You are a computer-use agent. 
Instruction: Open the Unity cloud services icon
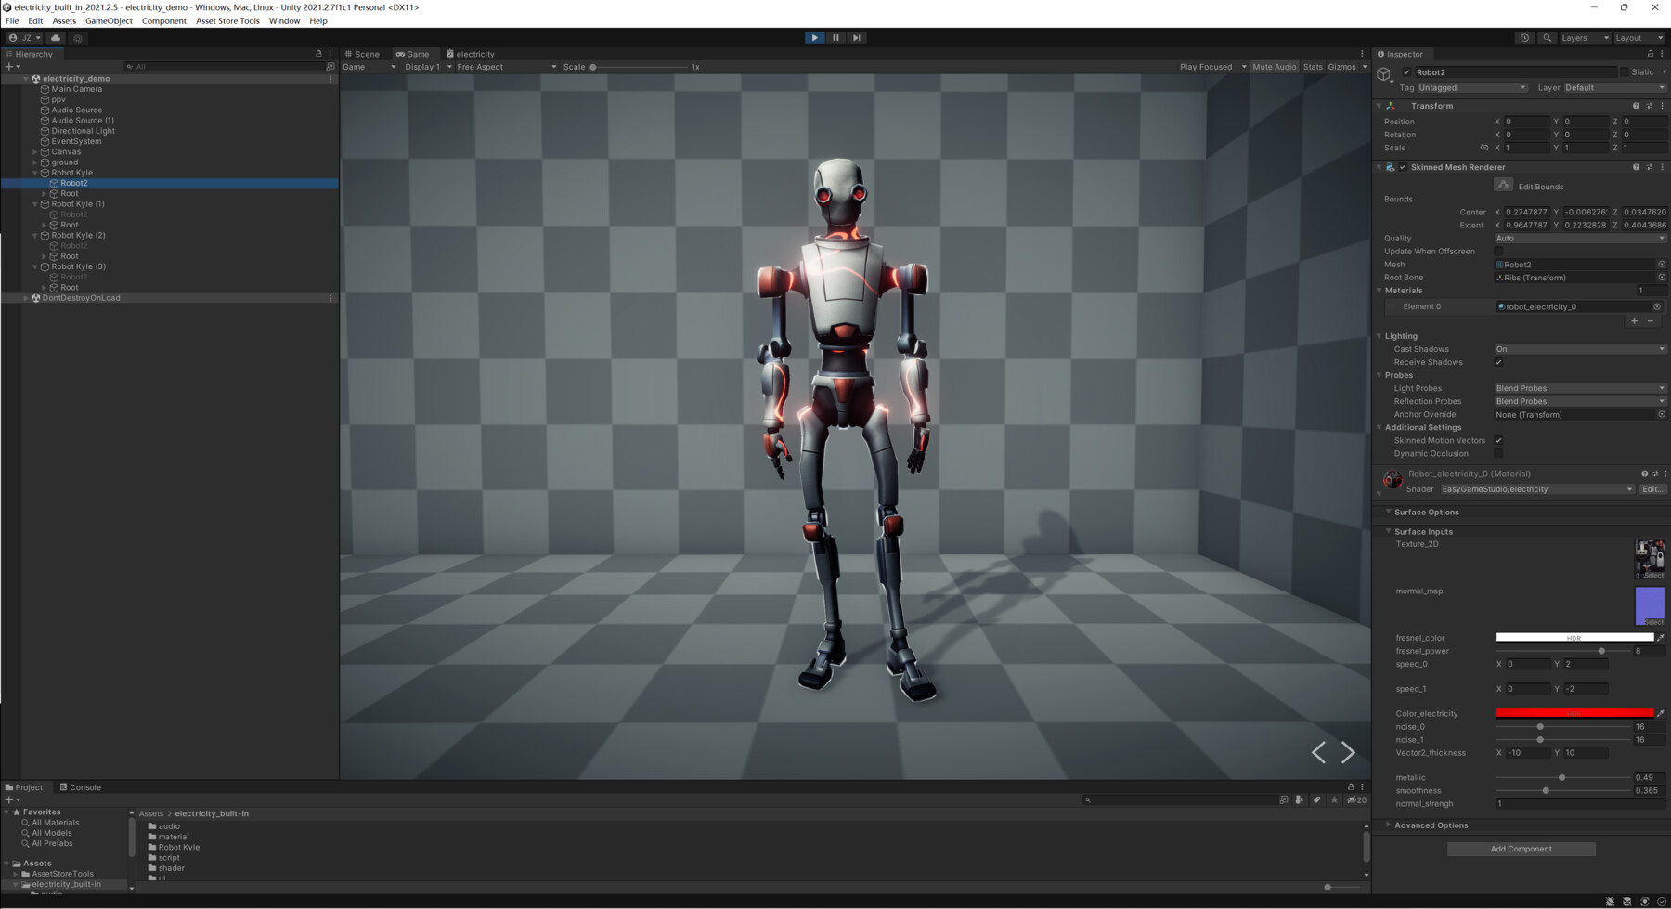56,38
